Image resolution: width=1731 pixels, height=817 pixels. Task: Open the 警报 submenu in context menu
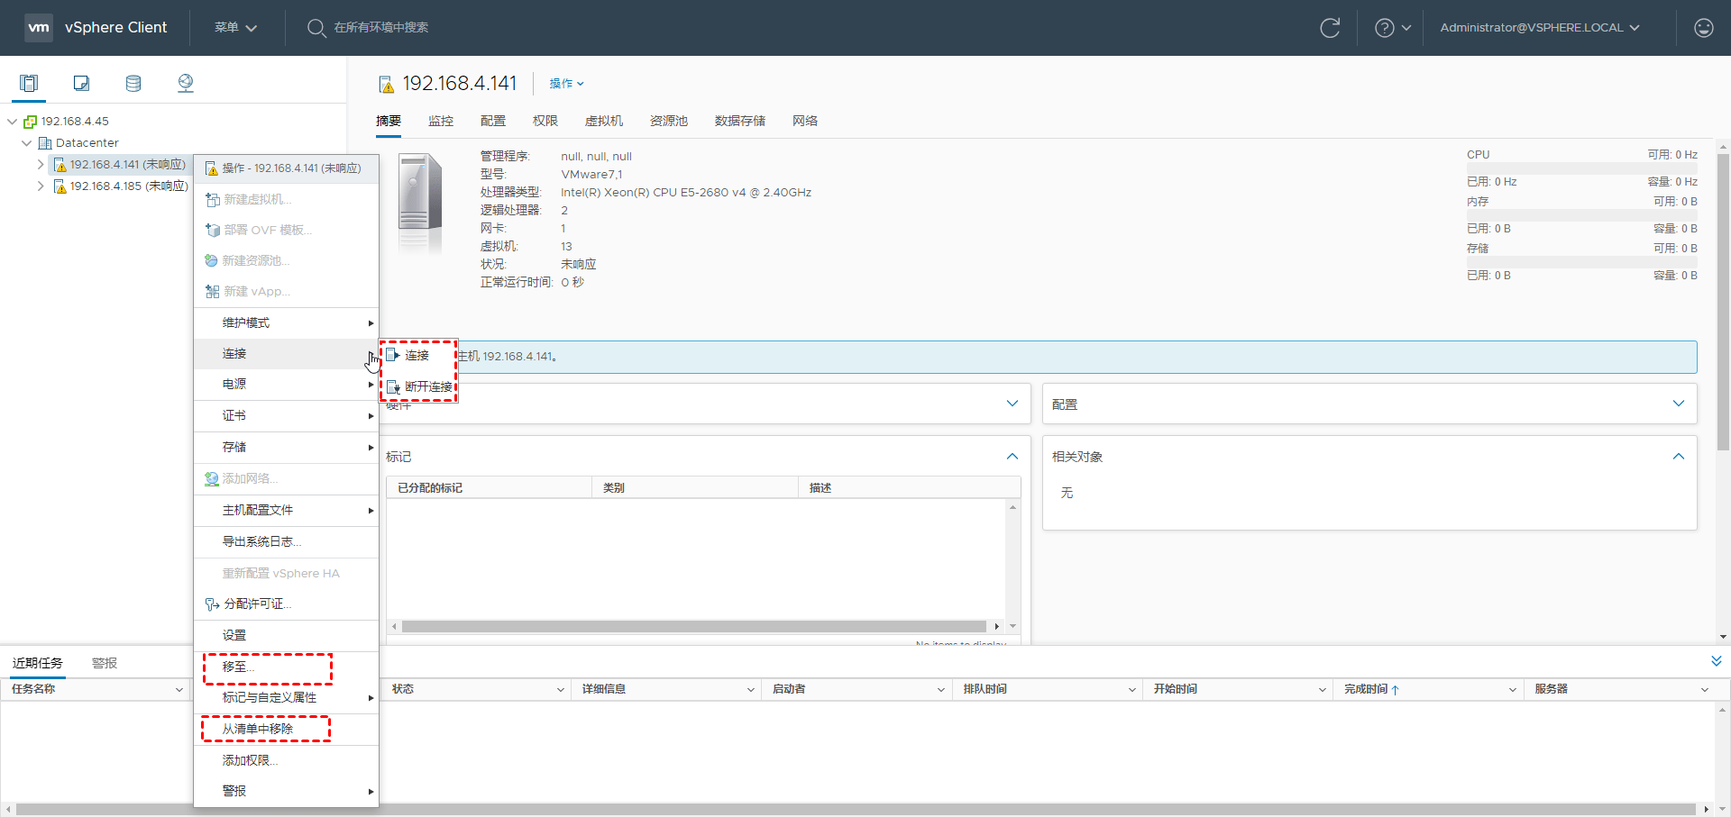[x=287, y=792]
